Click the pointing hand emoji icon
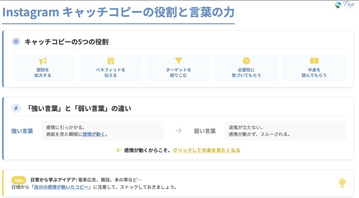 pyautogui.click(x=119, y=150)
